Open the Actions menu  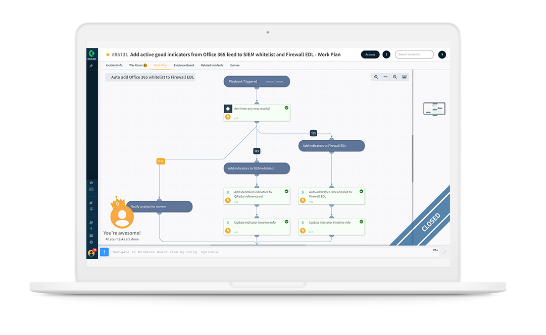[x=370, y=54]
